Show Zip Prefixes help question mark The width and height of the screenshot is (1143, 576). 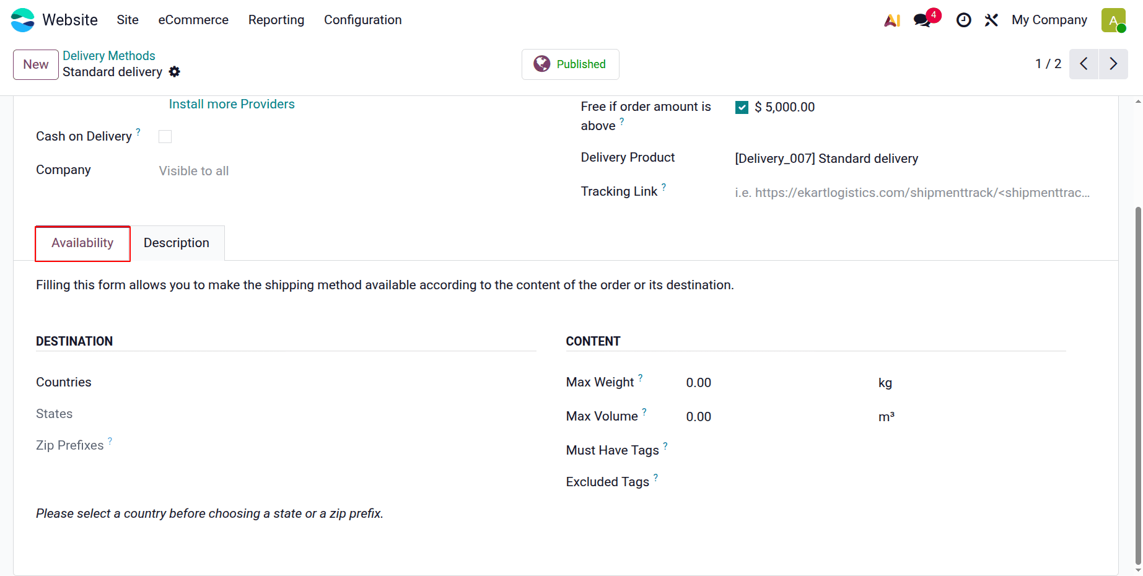point(110,440)
